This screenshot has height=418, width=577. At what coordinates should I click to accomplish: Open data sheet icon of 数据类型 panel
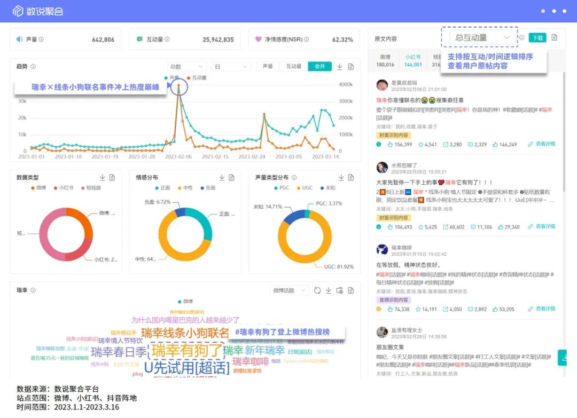click(112, 178)
